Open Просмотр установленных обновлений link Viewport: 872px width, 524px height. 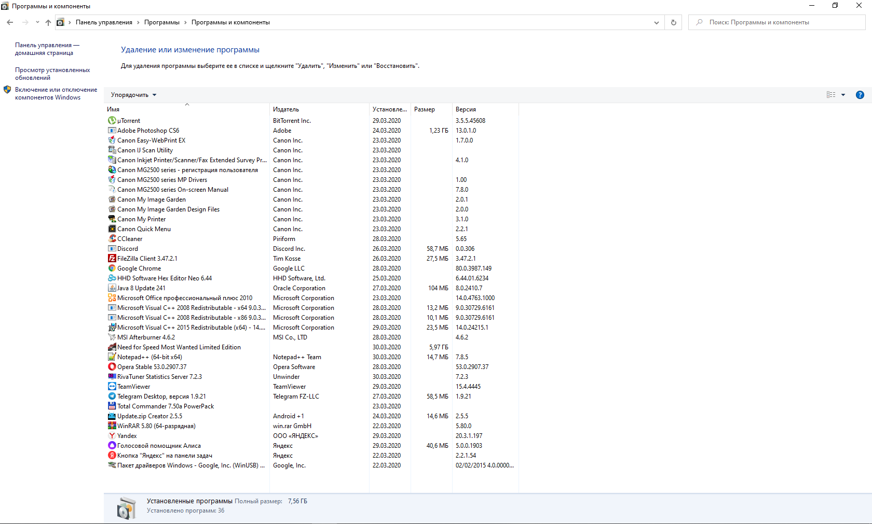52,74
